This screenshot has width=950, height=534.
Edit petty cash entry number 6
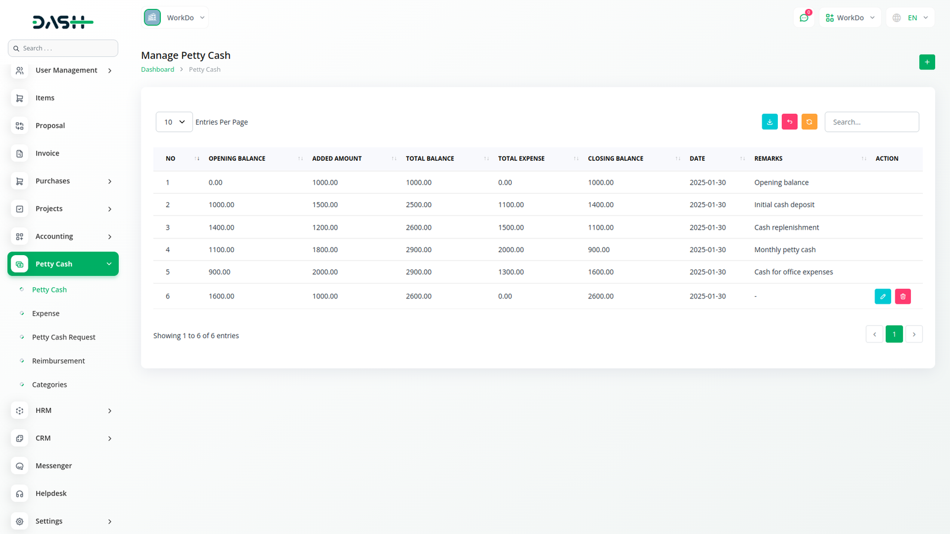point(882,296)
